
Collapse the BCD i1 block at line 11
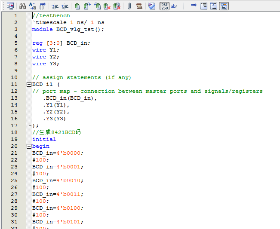[x=29, y=84]
